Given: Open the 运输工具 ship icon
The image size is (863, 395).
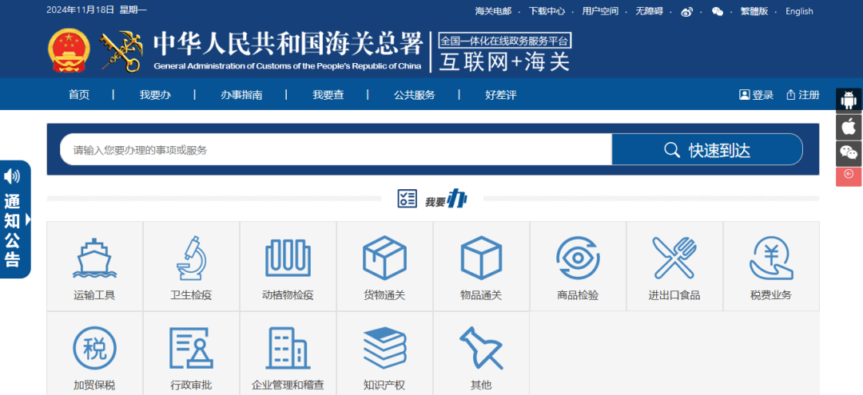Looking at the screenshot, I should pyautogui.click(x=94, y=259).
